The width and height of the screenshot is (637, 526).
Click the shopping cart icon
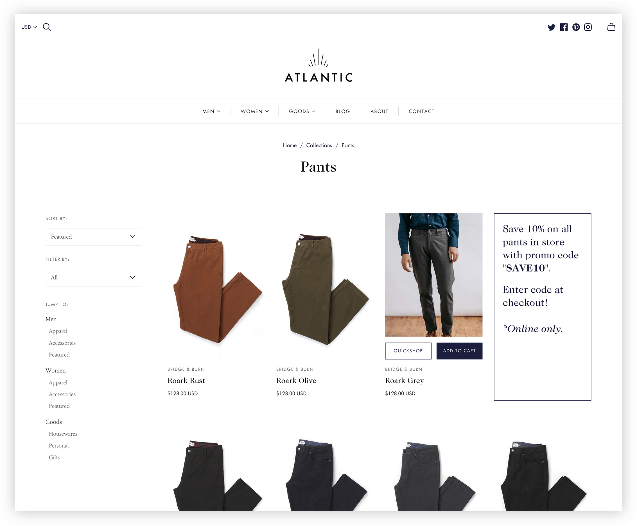click(612, 27)
